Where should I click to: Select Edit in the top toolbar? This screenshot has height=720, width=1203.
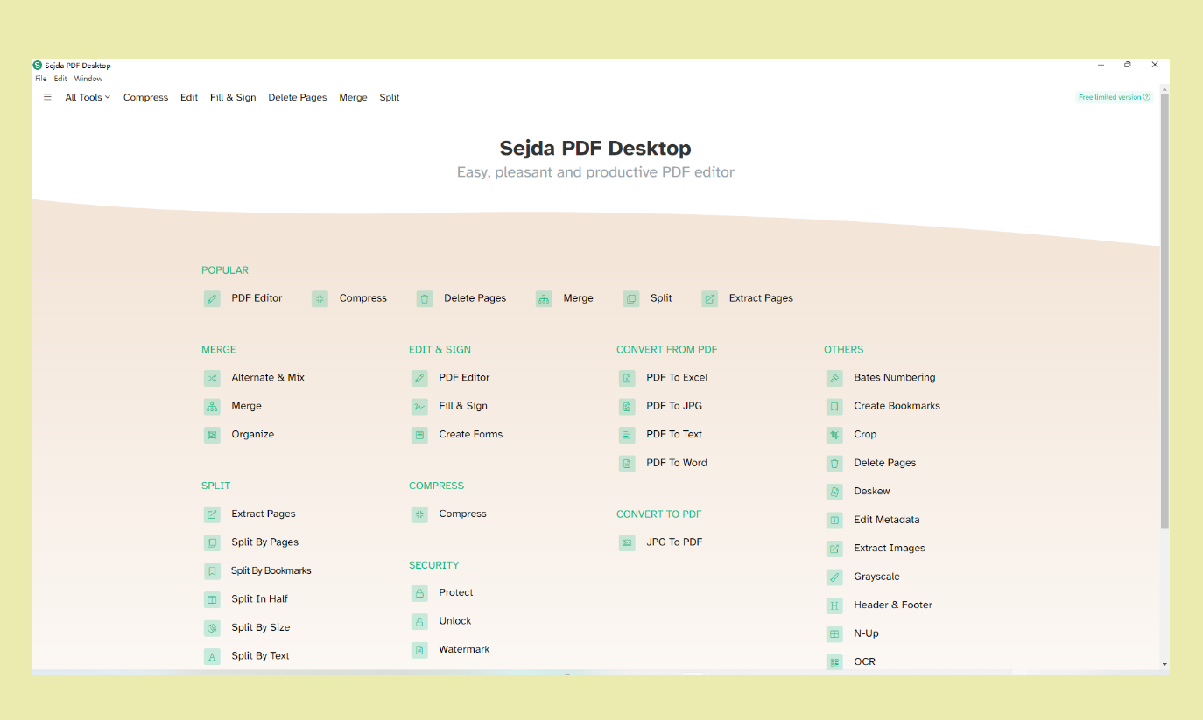coord(189,97)
